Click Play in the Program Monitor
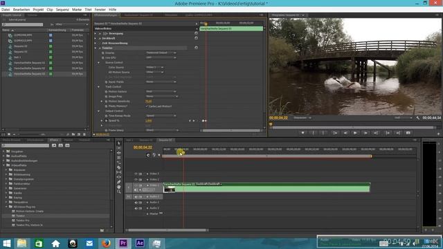443x249 pixels. (x=355, y=133)
